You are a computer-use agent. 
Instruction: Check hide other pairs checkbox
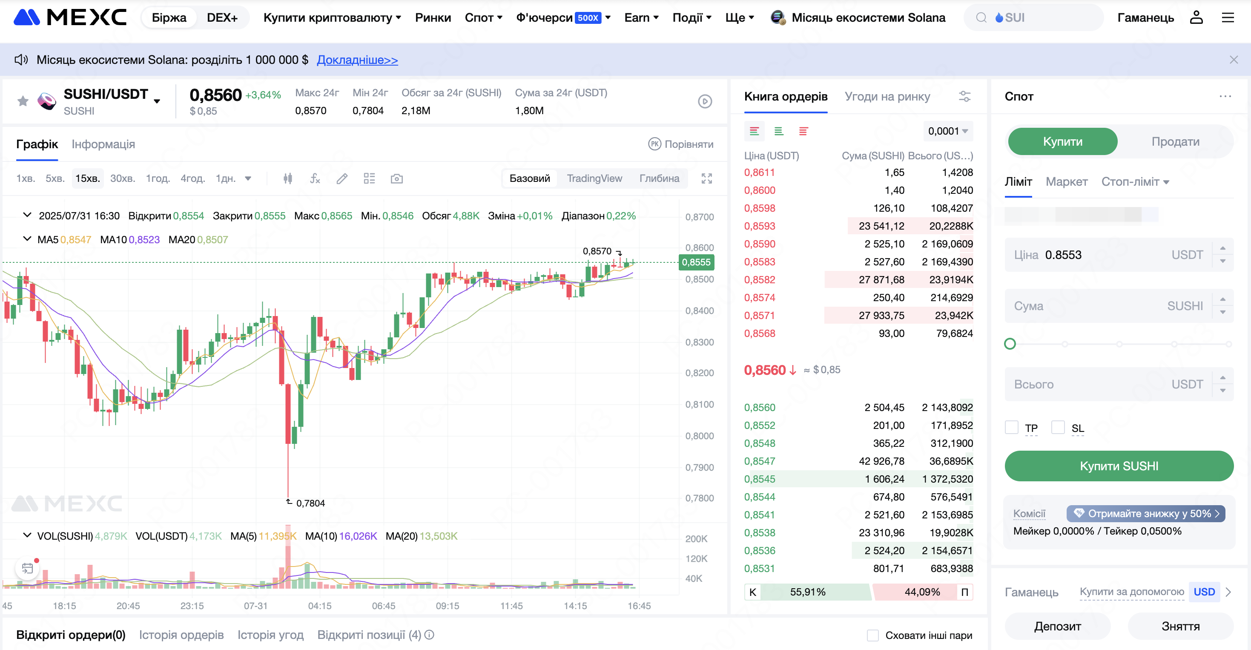pyautogui.click(x=873, y=635)
